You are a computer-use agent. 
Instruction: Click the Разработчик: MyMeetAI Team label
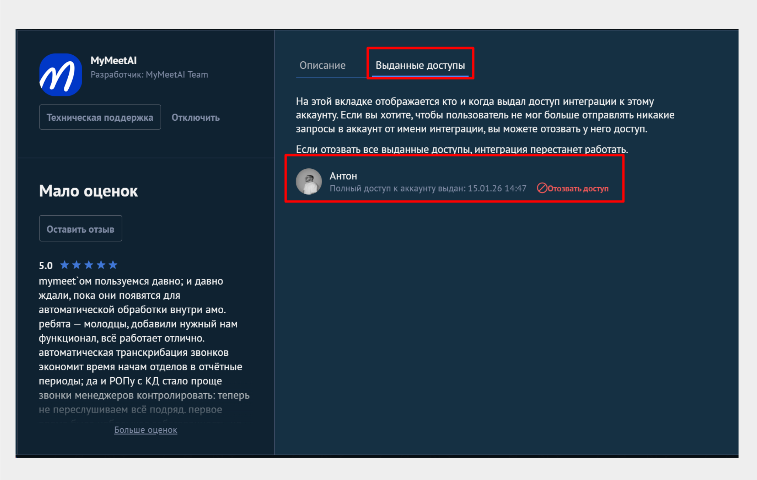coord(149,75)
